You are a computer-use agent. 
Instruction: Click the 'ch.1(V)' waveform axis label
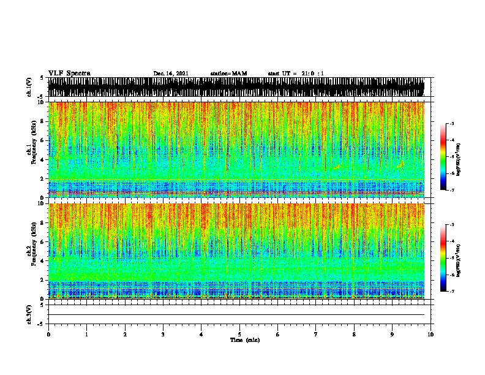pyautogui.click(x=29, y=87)
